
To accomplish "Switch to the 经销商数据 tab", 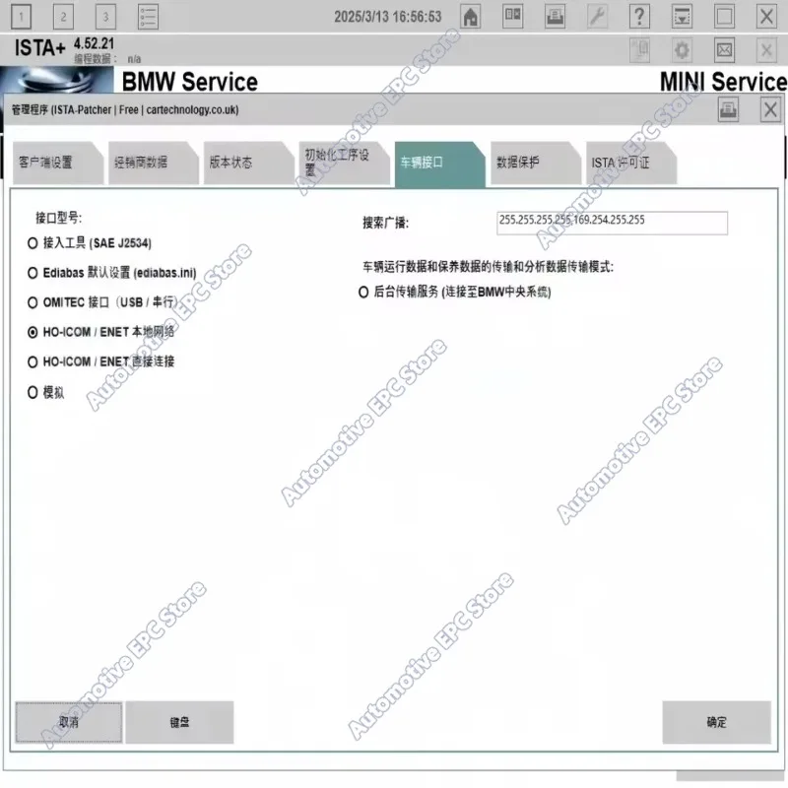I will 153,164.
